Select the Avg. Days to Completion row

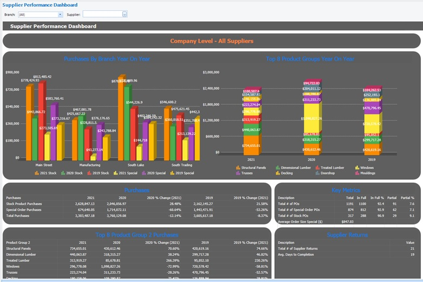click(347, 254)
